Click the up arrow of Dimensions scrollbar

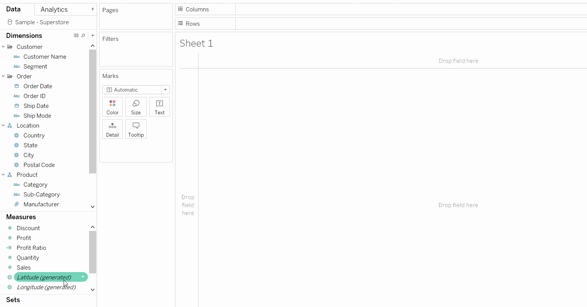tap(92, 46)
